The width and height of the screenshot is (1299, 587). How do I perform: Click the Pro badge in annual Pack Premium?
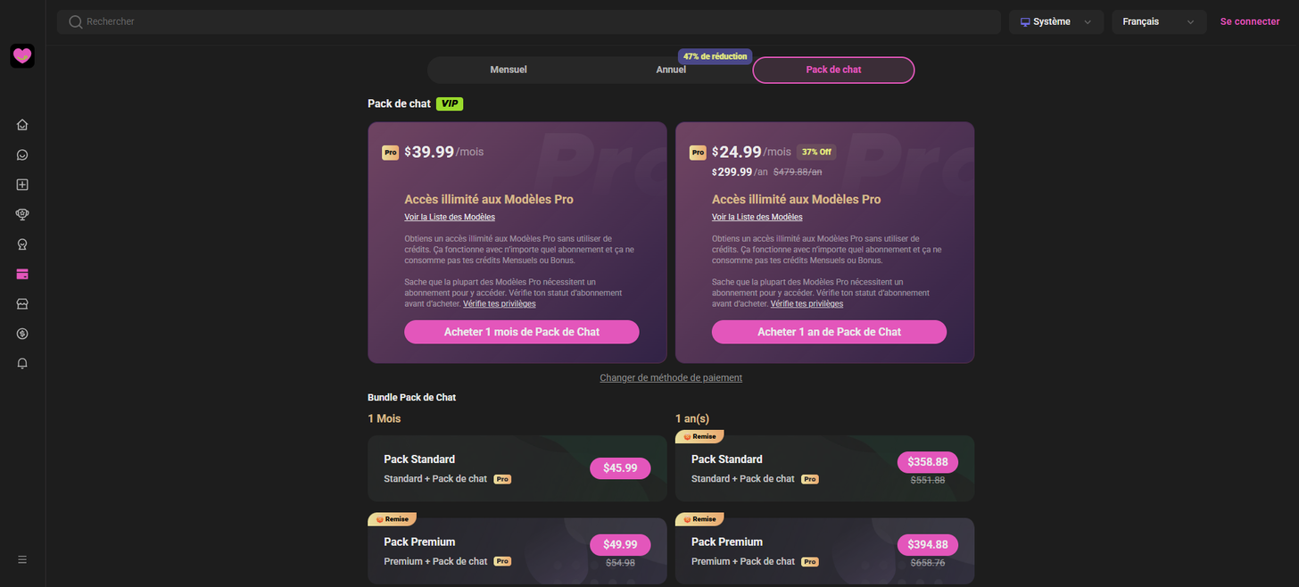(809, 561)
